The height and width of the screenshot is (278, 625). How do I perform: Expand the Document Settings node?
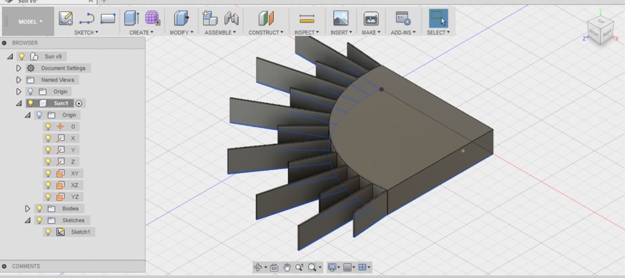[x=19, y=68]
